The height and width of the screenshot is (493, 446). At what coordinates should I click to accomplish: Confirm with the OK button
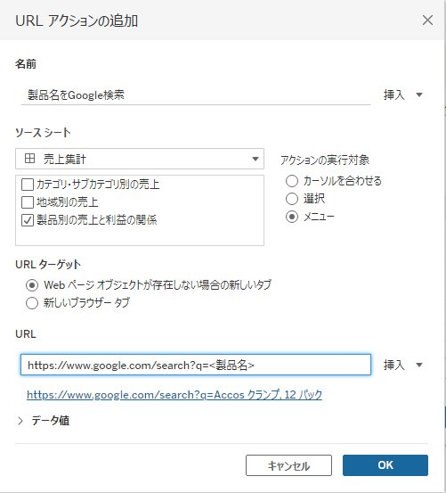pos(385,465)
